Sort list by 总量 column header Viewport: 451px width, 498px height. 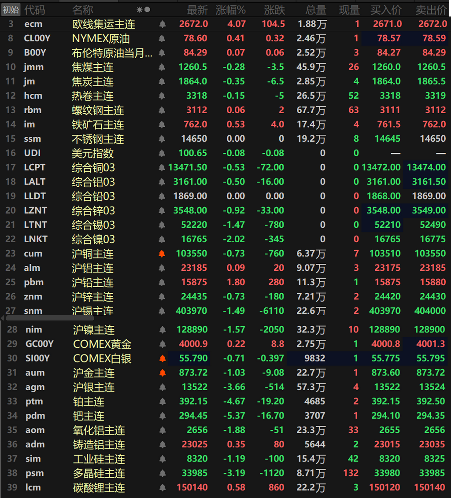pyautogui.click(x=316, y=10)
